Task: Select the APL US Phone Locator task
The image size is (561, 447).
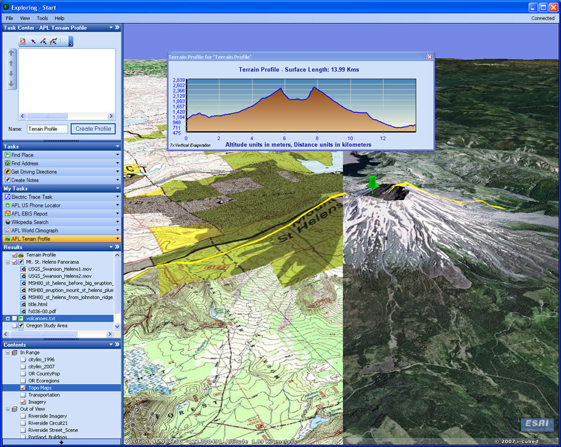Action: (62, 205)
